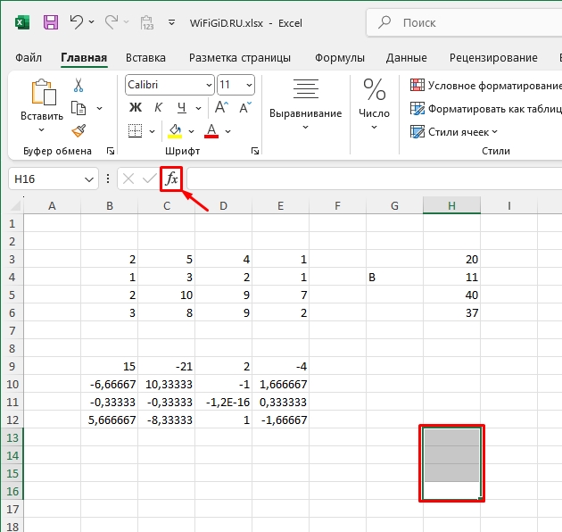This screenshot has width=562, height=532.
Task: Click the Borders icon
Action: pyautogui.click(x=135, y=131)
